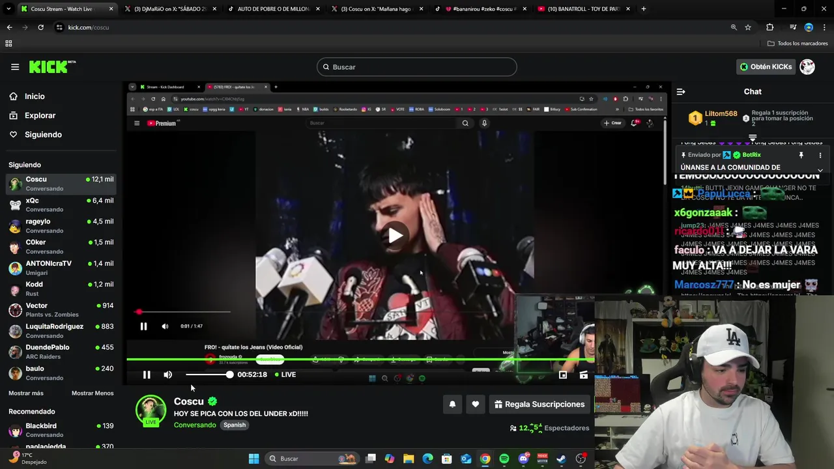Click the taskbar Buscar search box

point(311,459)
